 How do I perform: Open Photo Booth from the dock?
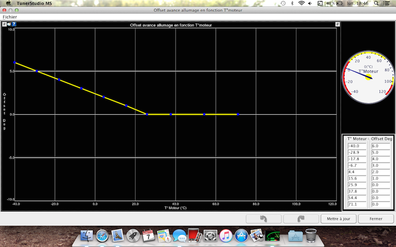pos(195,236)
